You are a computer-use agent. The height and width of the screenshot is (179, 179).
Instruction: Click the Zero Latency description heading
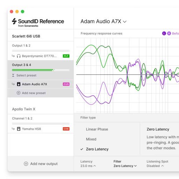158,129
